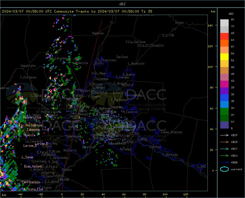Click the 'Divisadero' map label
Screen dimensions: 245x198
(x=133, y=95)
